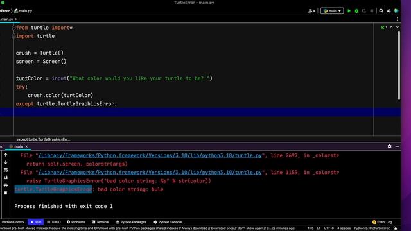Image resolution: width=411 pixels, height=231 pixels.
Task: Open IDE settings gear in top toolbar
Action: pos(389,11)
